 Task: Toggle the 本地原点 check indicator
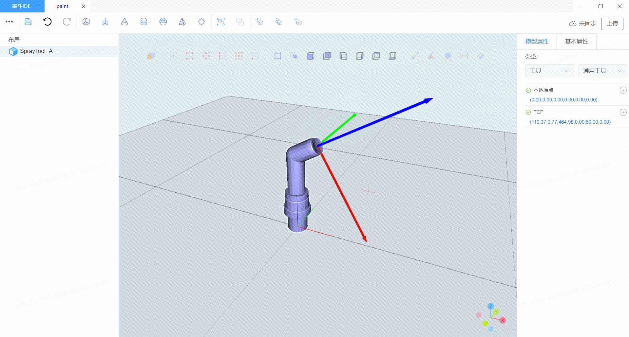tap(528, 90)
